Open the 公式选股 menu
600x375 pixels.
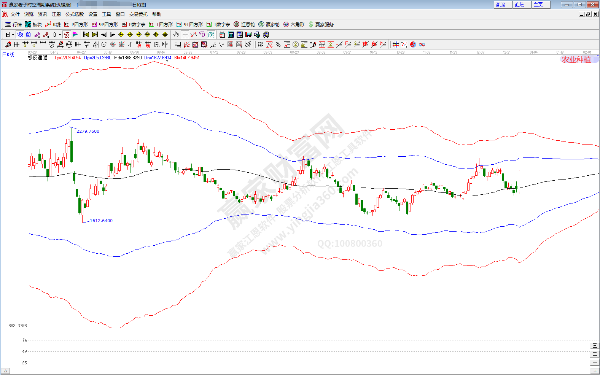point(74,14)
